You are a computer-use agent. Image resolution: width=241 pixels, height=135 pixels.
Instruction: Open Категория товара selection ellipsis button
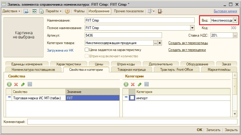156,43
